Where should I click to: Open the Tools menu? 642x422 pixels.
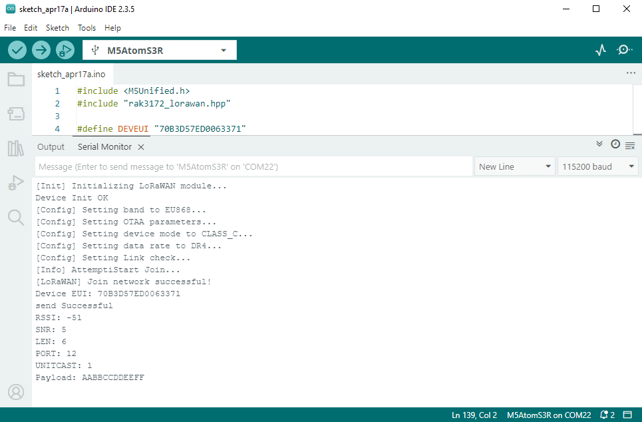click(x=86, y=28)
